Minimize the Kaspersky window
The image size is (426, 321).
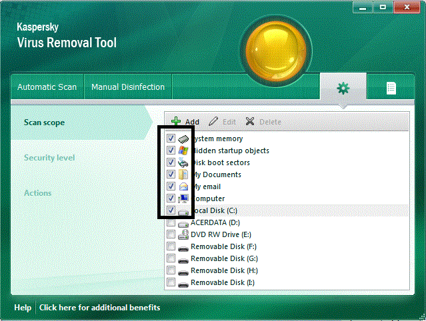point(363,7)
